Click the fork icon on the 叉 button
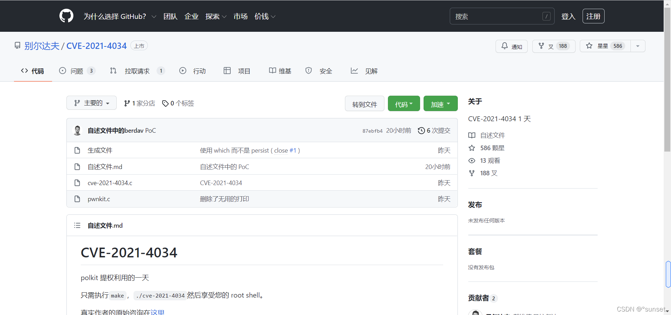 coord(541,46)
